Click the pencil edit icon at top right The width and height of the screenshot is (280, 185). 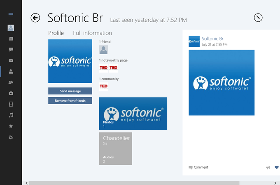pos(258,18)
